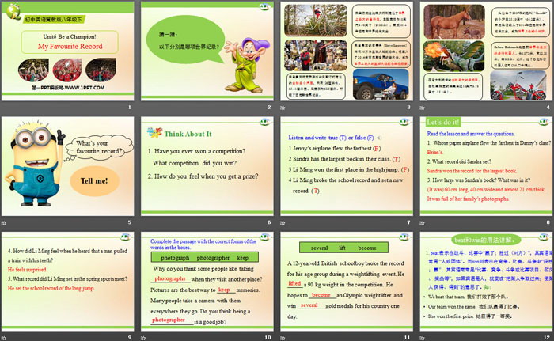Click the corner logo badge on slide 11
This screenshot has width=554, height=341.
(x=404, y=237)
